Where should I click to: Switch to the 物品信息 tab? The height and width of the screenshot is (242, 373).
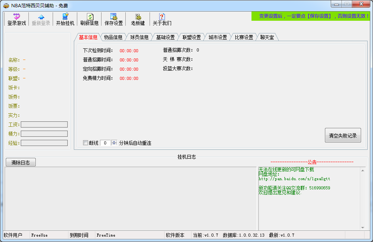click(x=113, y=37)
